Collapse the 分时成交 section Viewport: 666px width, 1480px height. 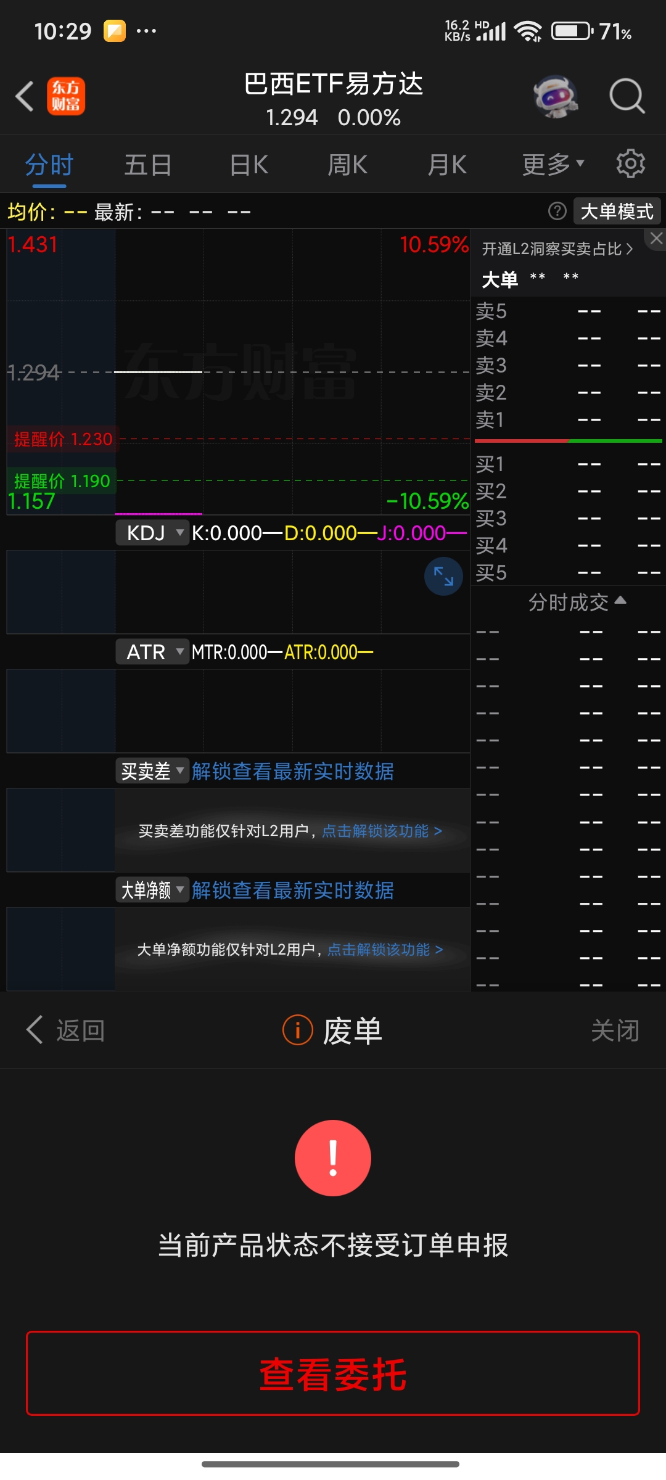coord(577,602)
